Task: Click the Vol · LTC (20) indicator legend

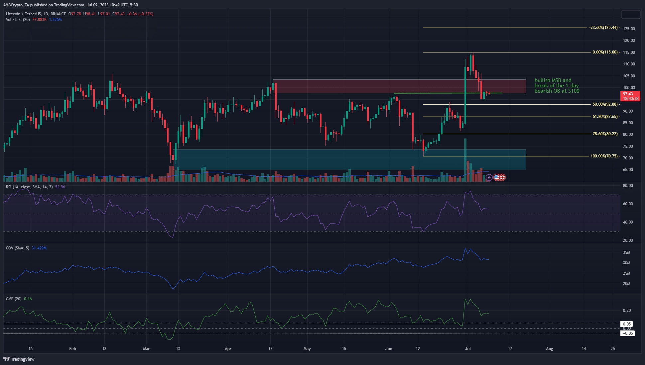Action: [x=18, y=20]
